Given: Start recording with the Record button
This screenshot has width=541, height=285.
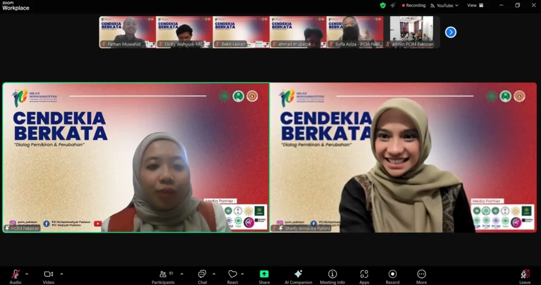Looking at the screenshot, I should 393,277.
